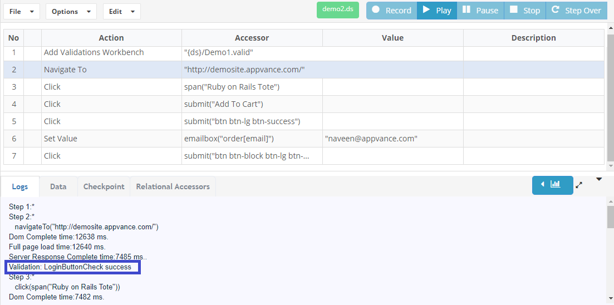Select the Accessor column header
The width and height of the screenshot is (614, 305).
(252, 38)
